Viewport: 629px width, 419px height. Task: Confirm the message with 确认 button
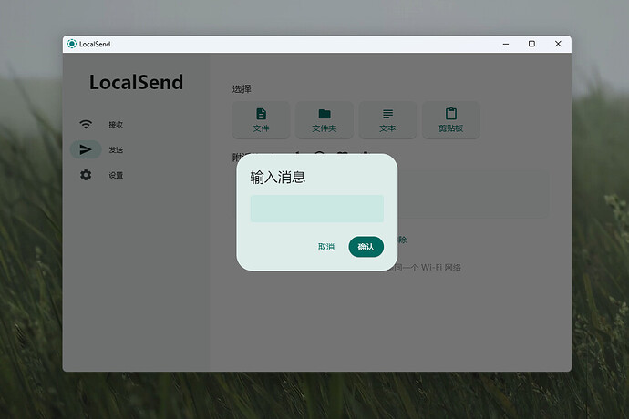pyautogui.click(x=366, y=247)
